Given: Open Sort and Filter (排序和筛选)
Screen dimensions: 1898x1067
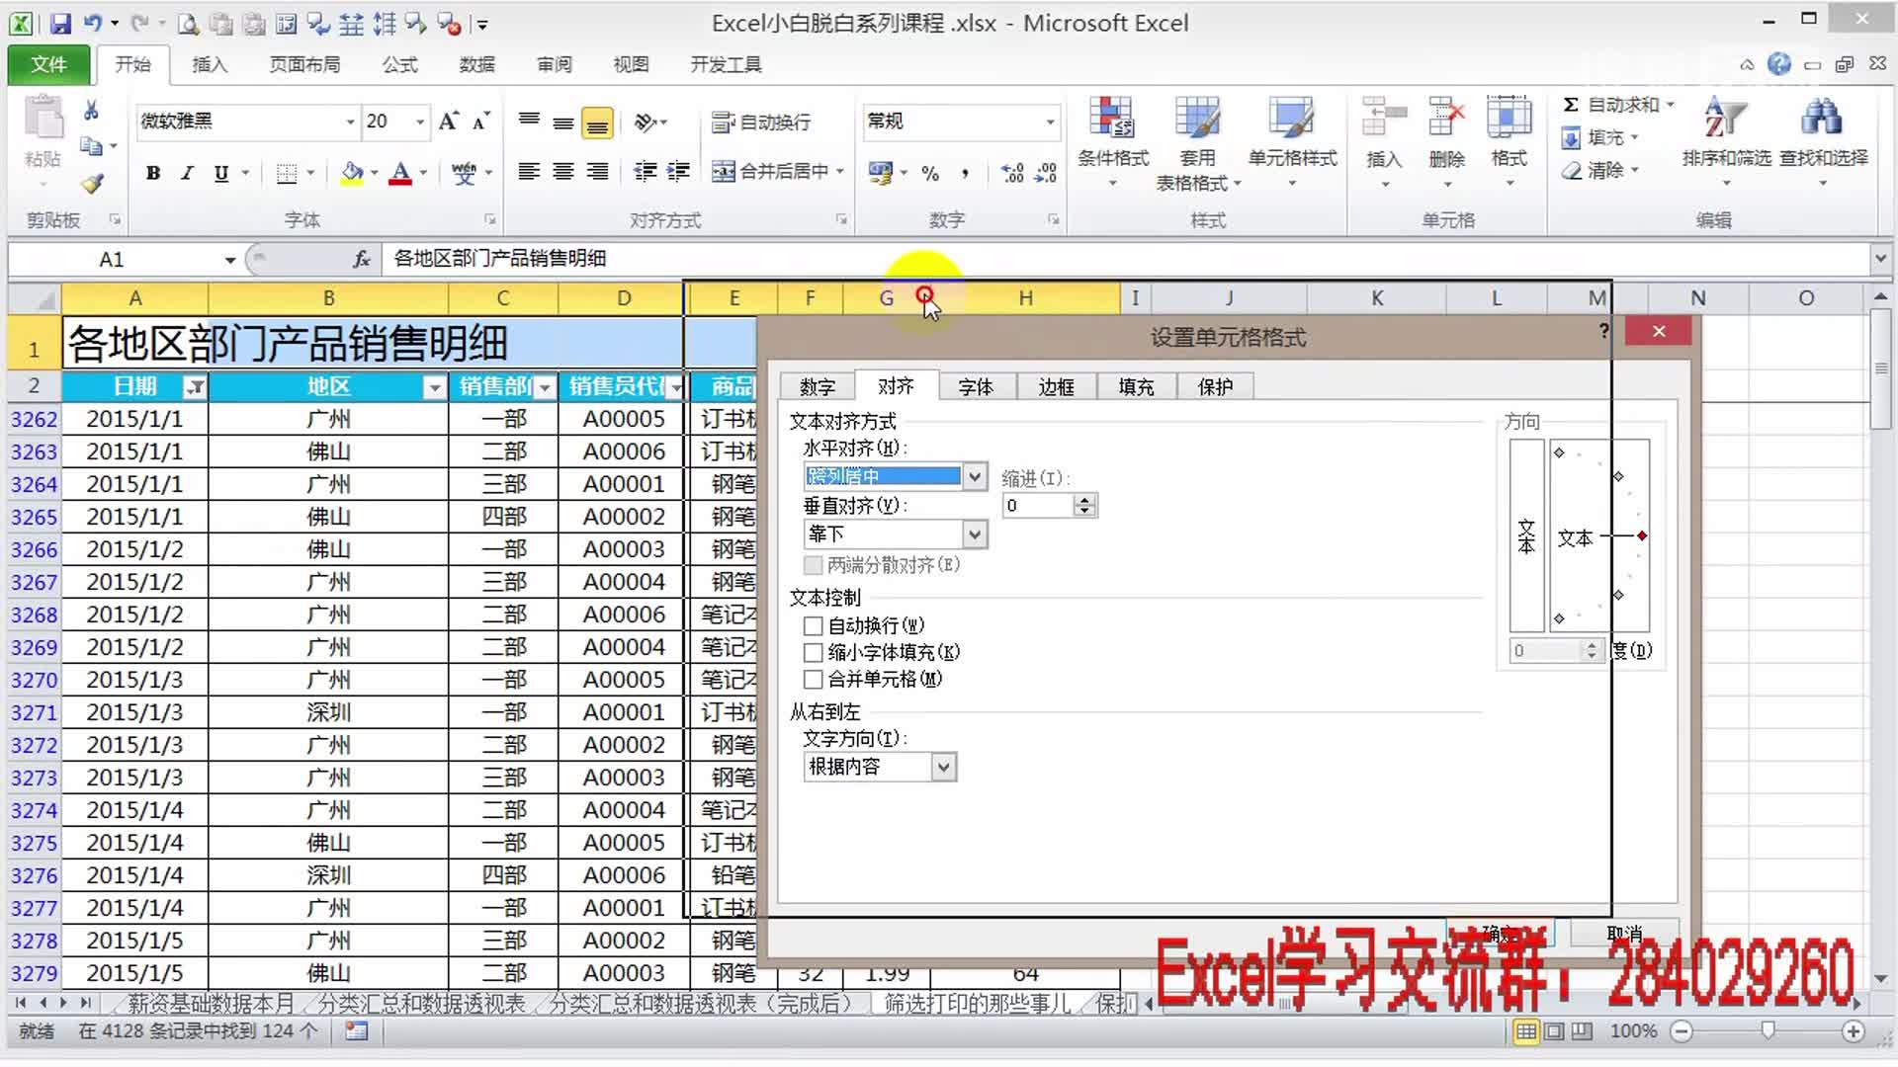Looking at the screenshot, I should tap(1726, 144).
